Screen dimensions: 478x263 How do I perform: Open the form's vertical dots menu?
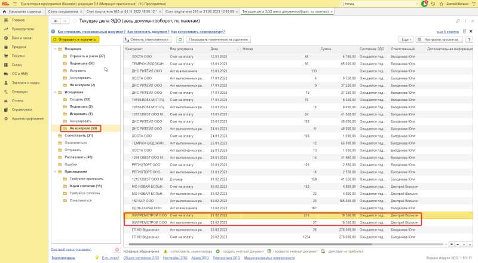pyautogui.click(x=465, y=21)
